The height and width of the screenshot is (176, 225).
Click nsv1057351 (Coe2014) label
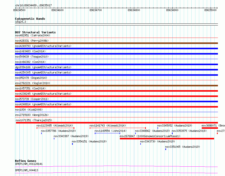click(x=30, y=88)
